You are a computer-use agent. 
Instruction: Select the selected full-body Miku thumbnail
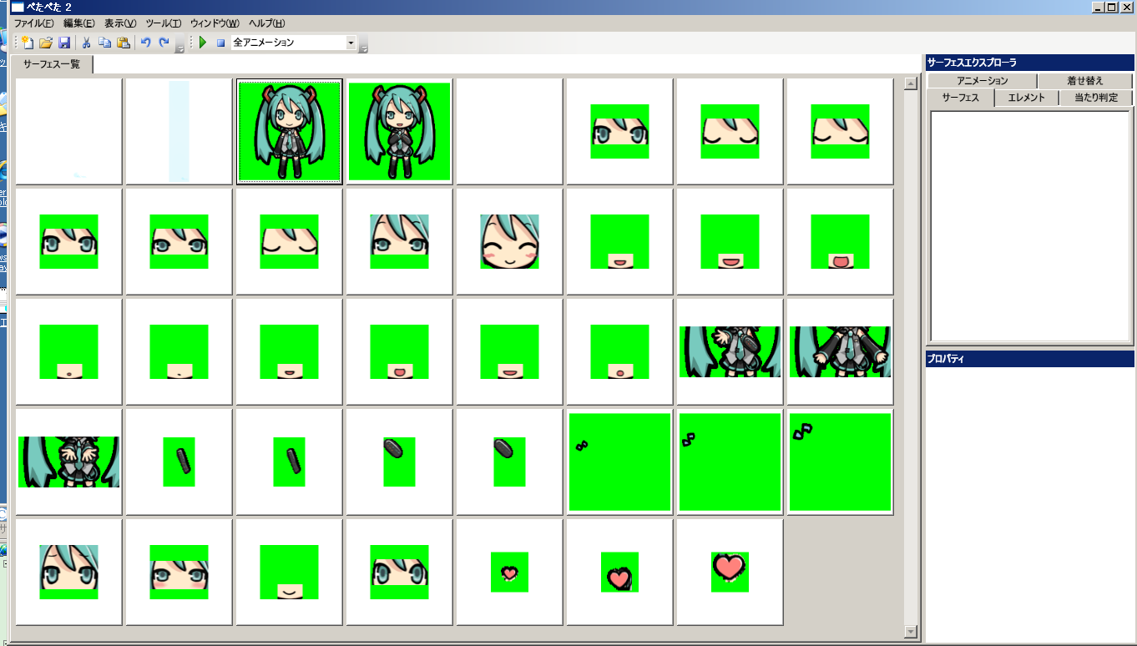click(289, 131)
